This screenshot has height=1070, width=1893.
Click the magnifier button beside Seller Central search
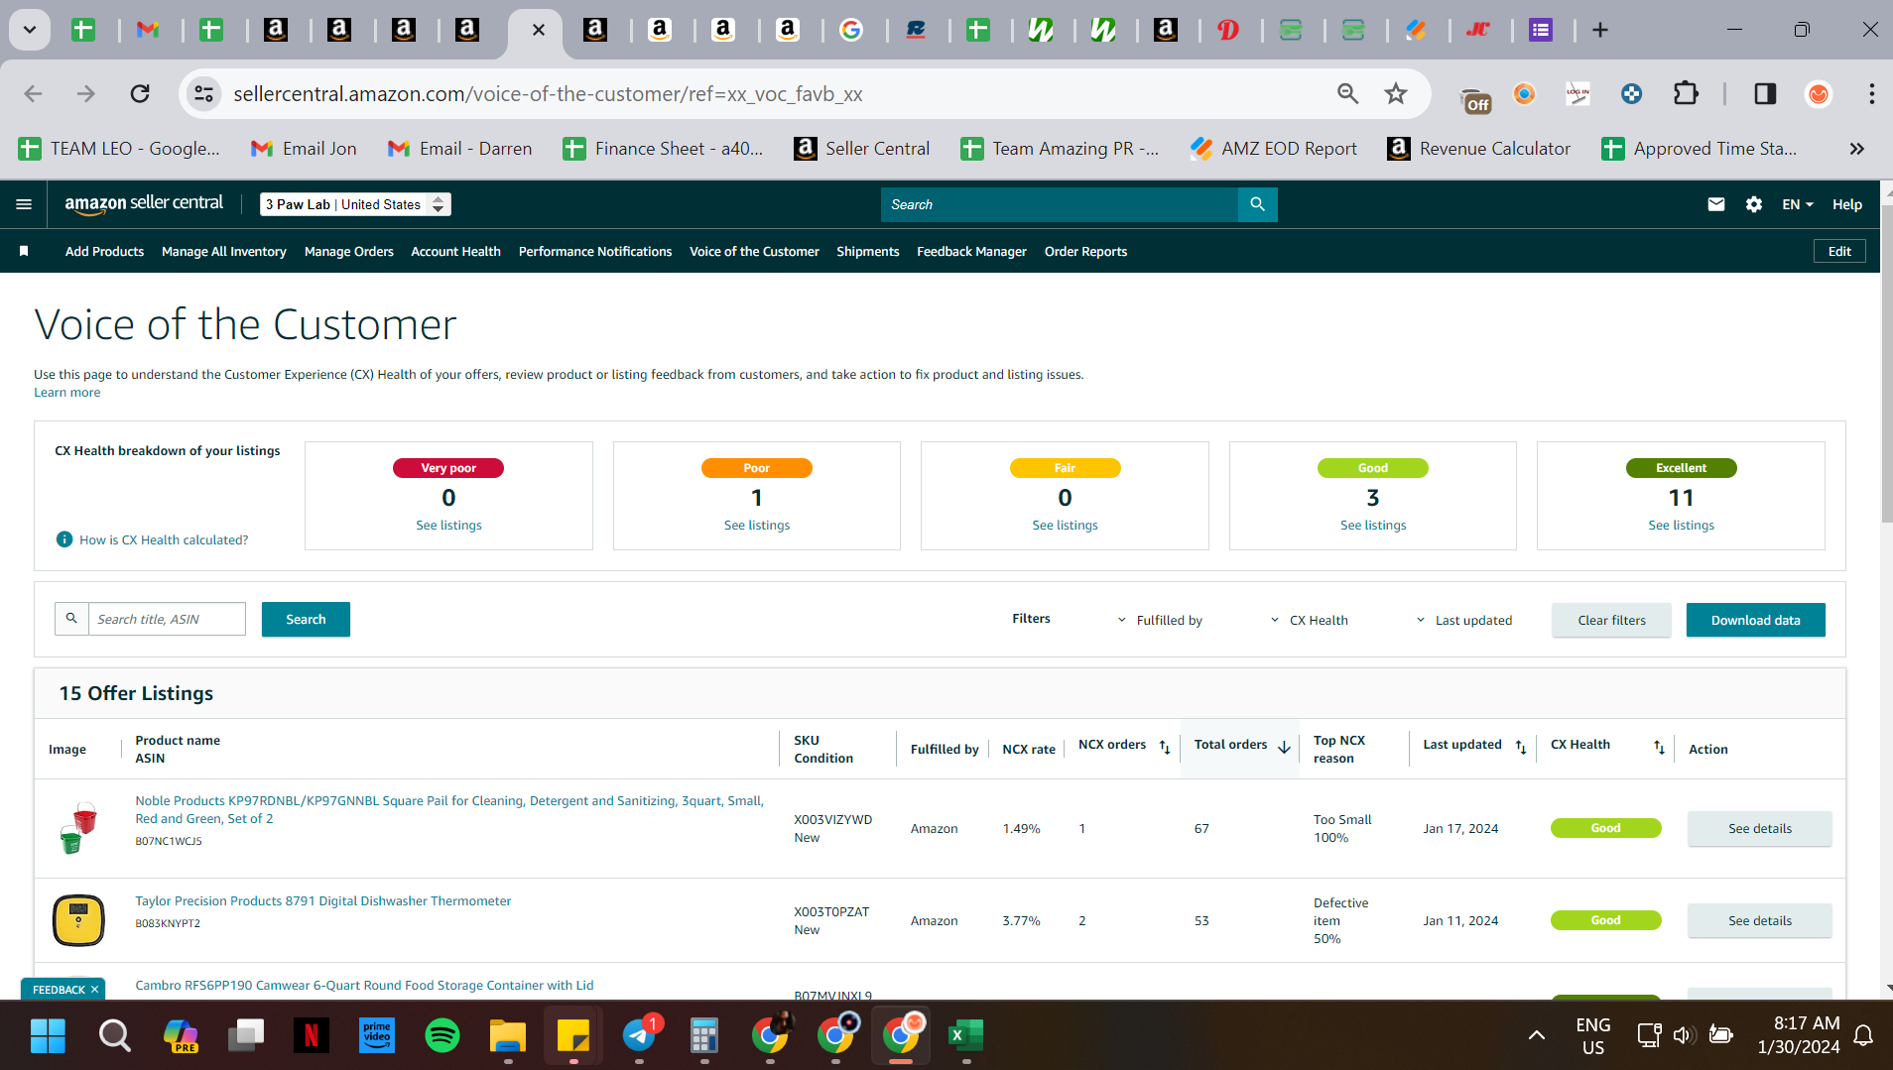[x=1257, y=204]
